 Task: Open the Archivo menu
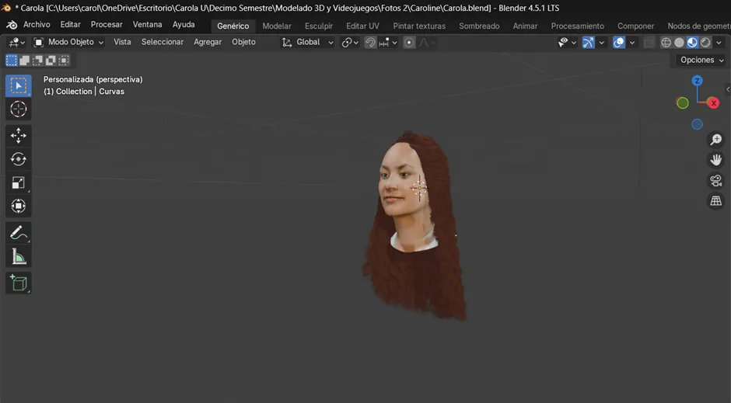coord(37,25)
